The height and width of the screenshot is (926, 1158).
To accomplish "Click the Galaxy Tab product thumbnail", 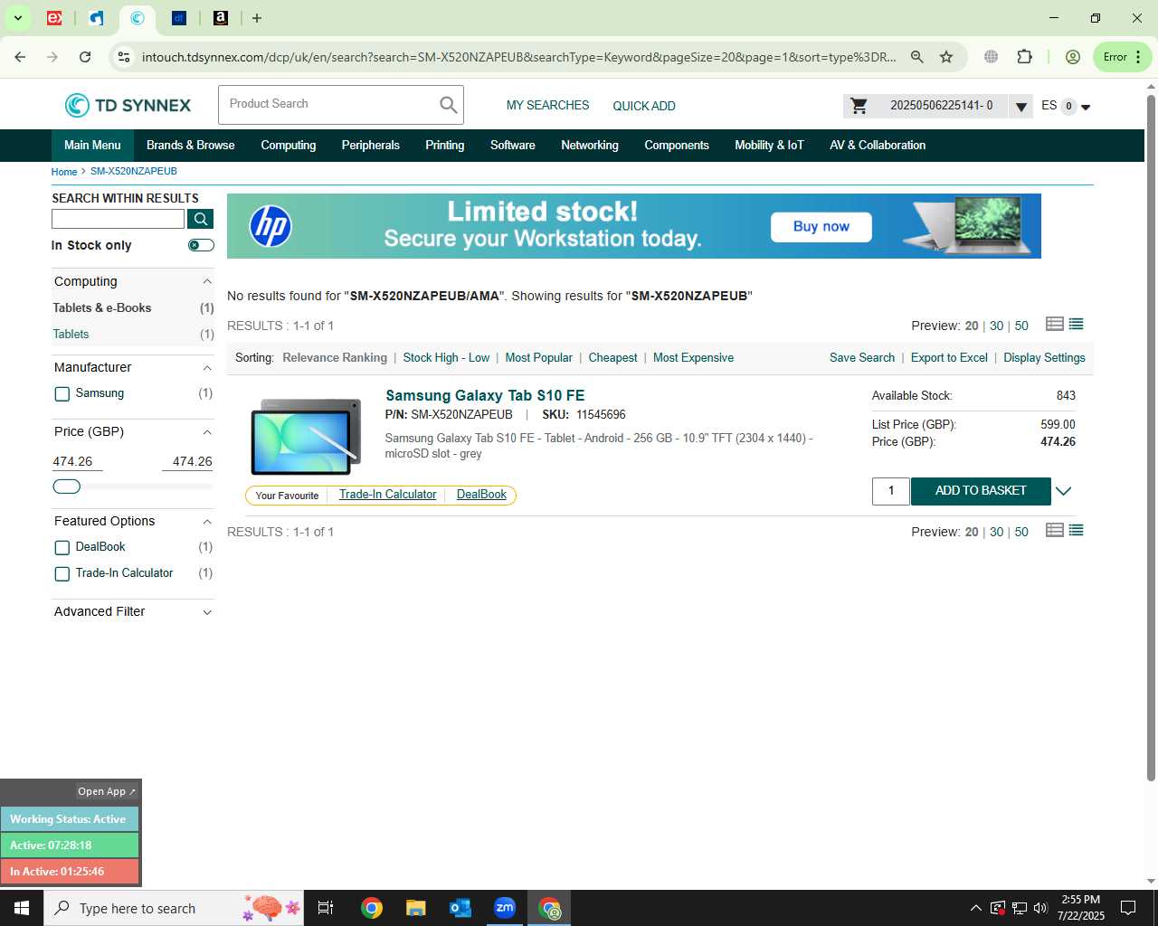I will point(306,437).
